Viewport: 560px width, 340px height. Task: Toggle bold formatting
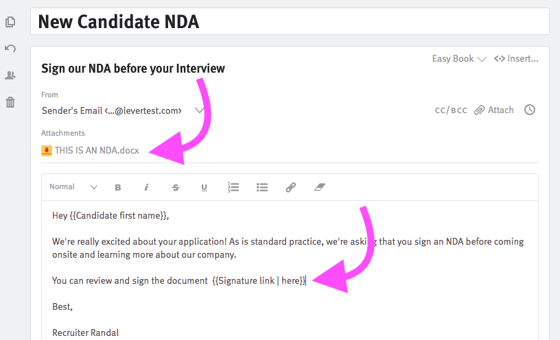pos(118,187)
